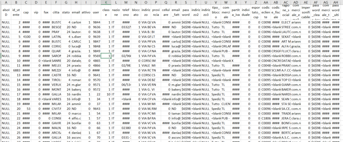
Task: Select the LATINA city cell
Action: (56, 36)
